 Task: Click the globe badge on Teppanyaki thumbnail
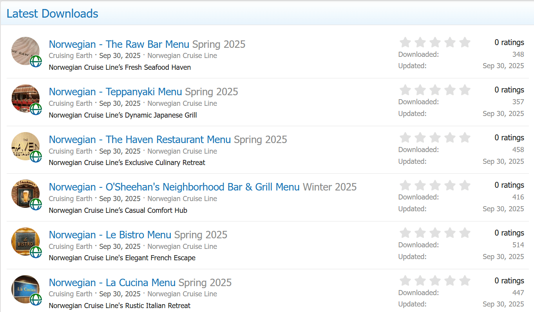tap(36, 109)
